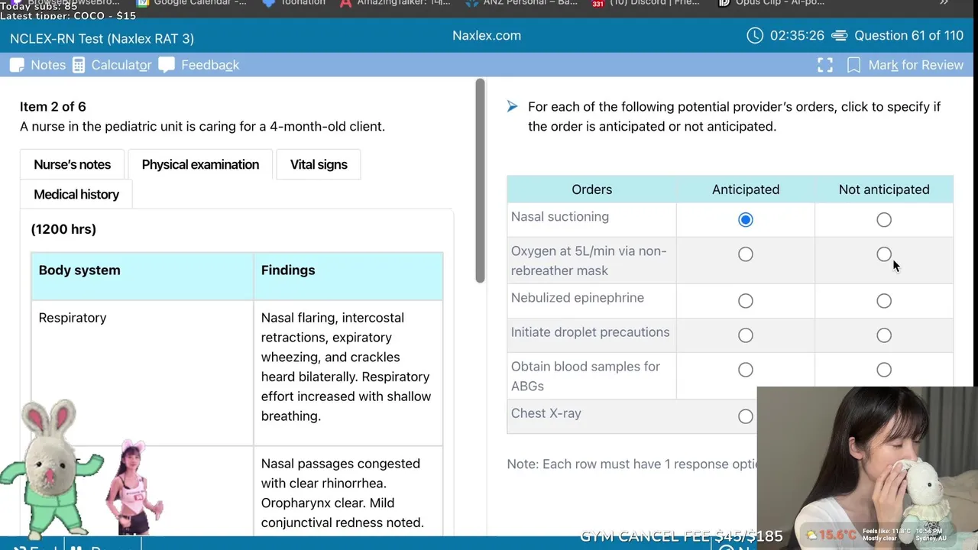Open the Notes icon in toolbar
The image size is (978, 550).
(17, 65)
